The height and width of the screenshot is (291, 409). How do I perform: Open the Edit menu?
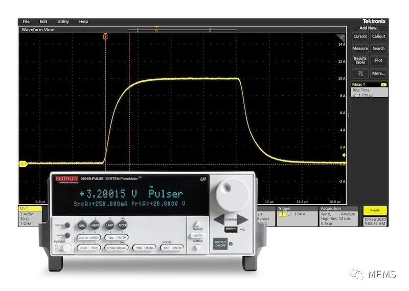[43, 21]
